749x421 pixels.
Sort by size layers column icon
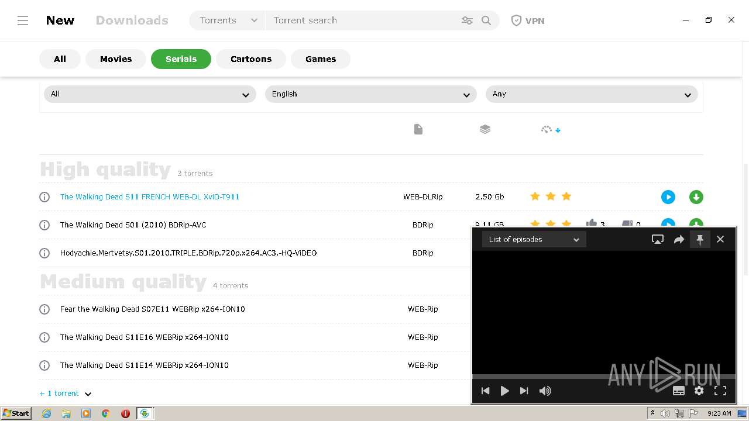point(485,129)
